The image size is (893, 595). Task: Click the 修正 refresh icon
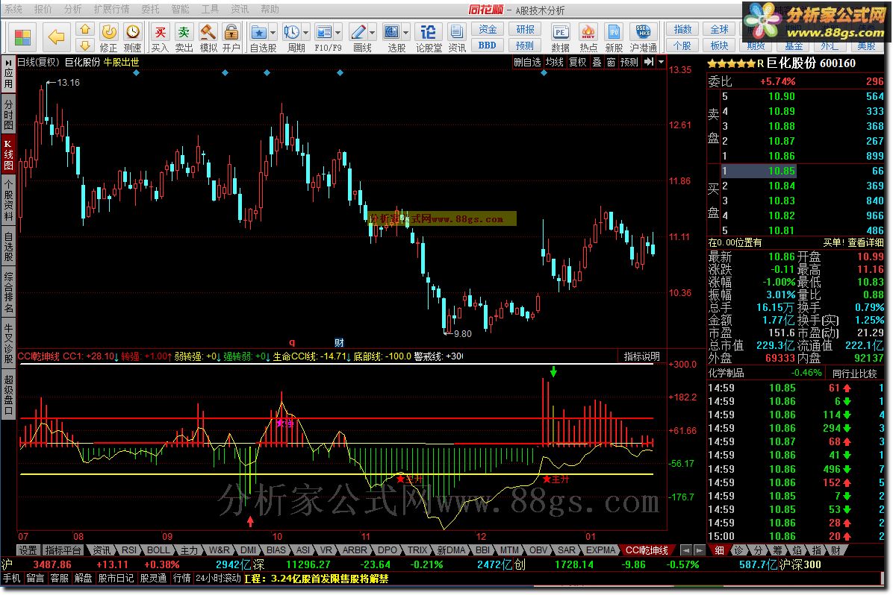pyautogui.click(x=108, y=32)
